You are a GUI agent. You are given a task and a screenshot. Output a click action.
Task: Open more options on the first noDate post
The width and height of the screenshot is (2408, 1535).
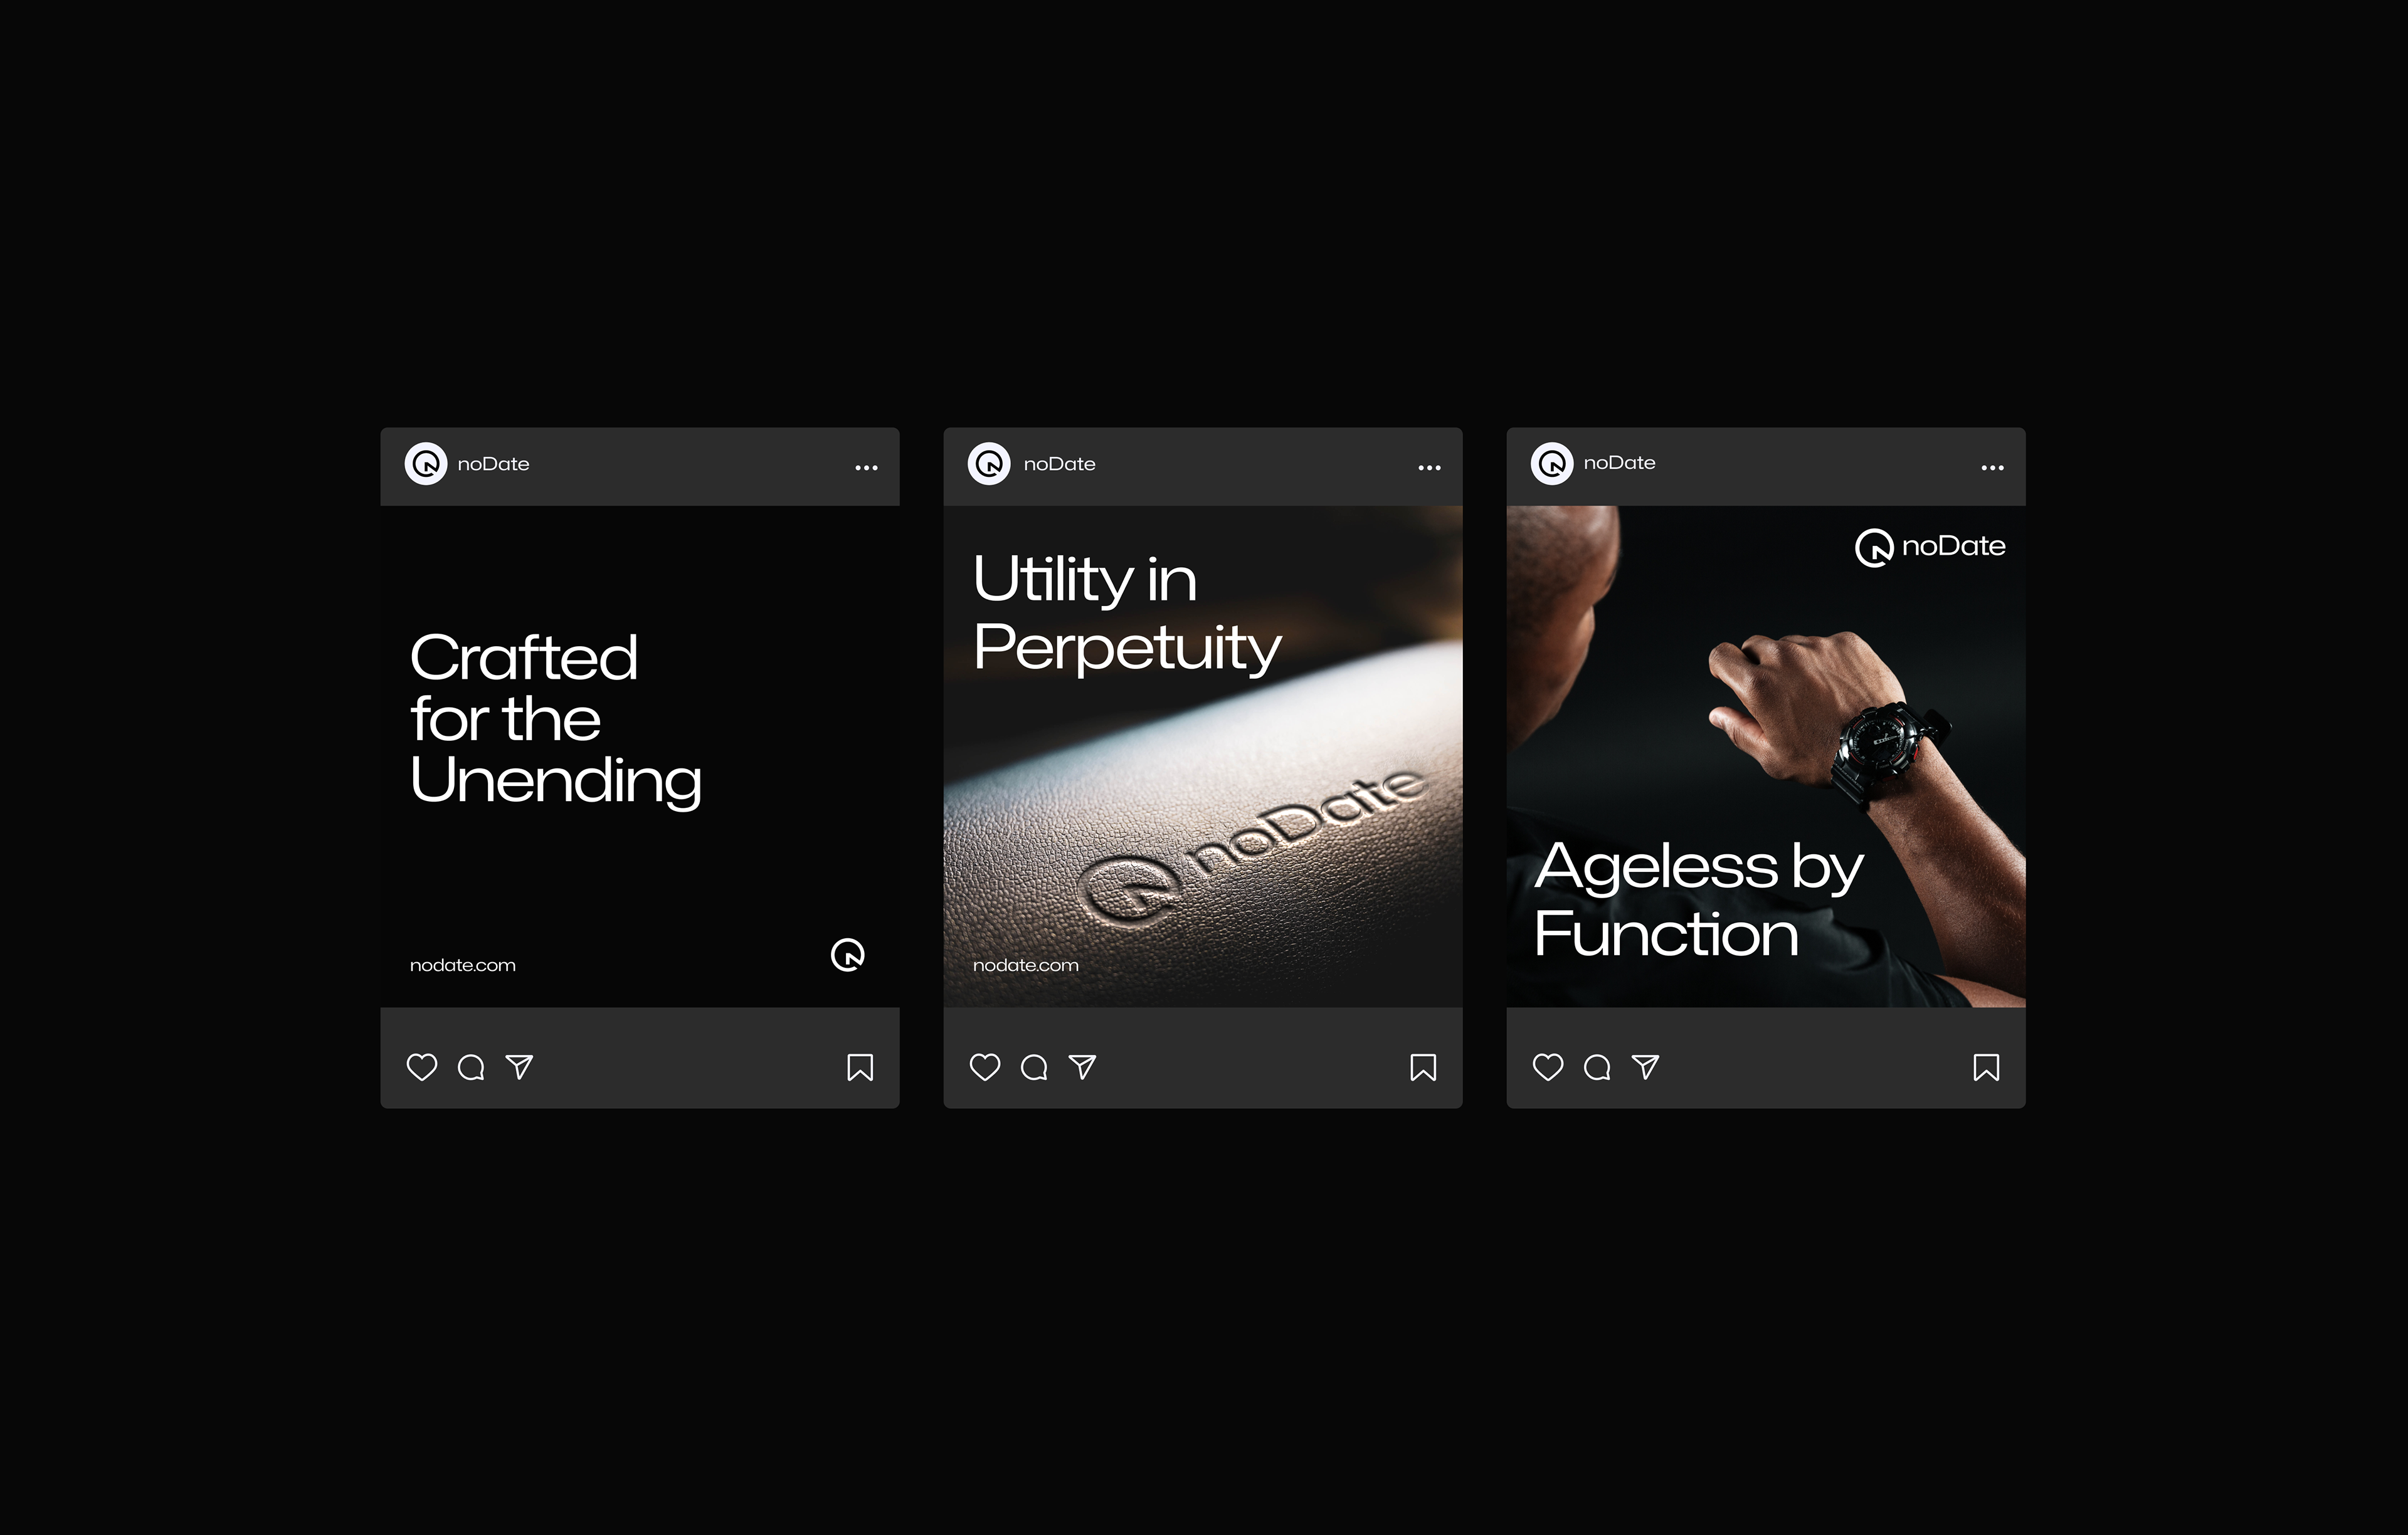[x=866, y=468]
